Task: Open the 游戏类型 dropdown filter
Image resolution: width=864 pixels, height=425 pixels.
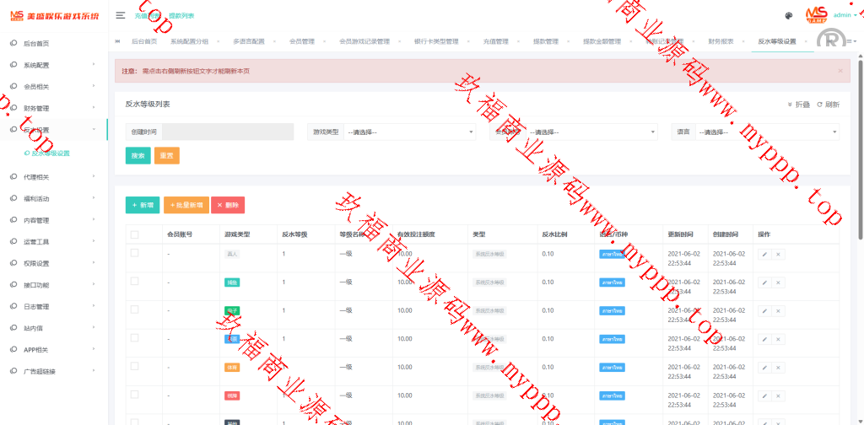Action: 409,132
